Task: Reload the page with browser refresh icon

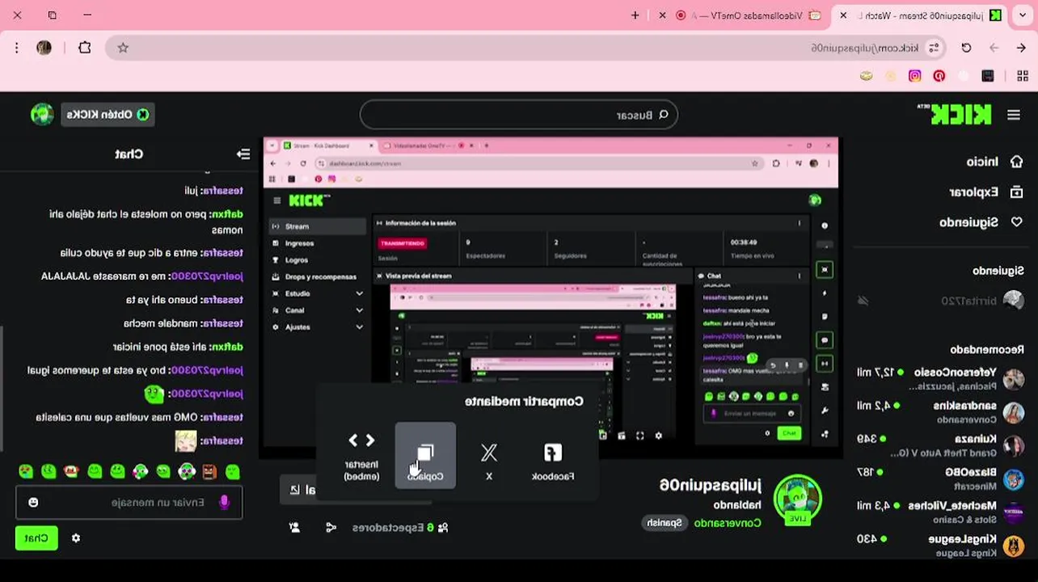Action: point(966,48)
